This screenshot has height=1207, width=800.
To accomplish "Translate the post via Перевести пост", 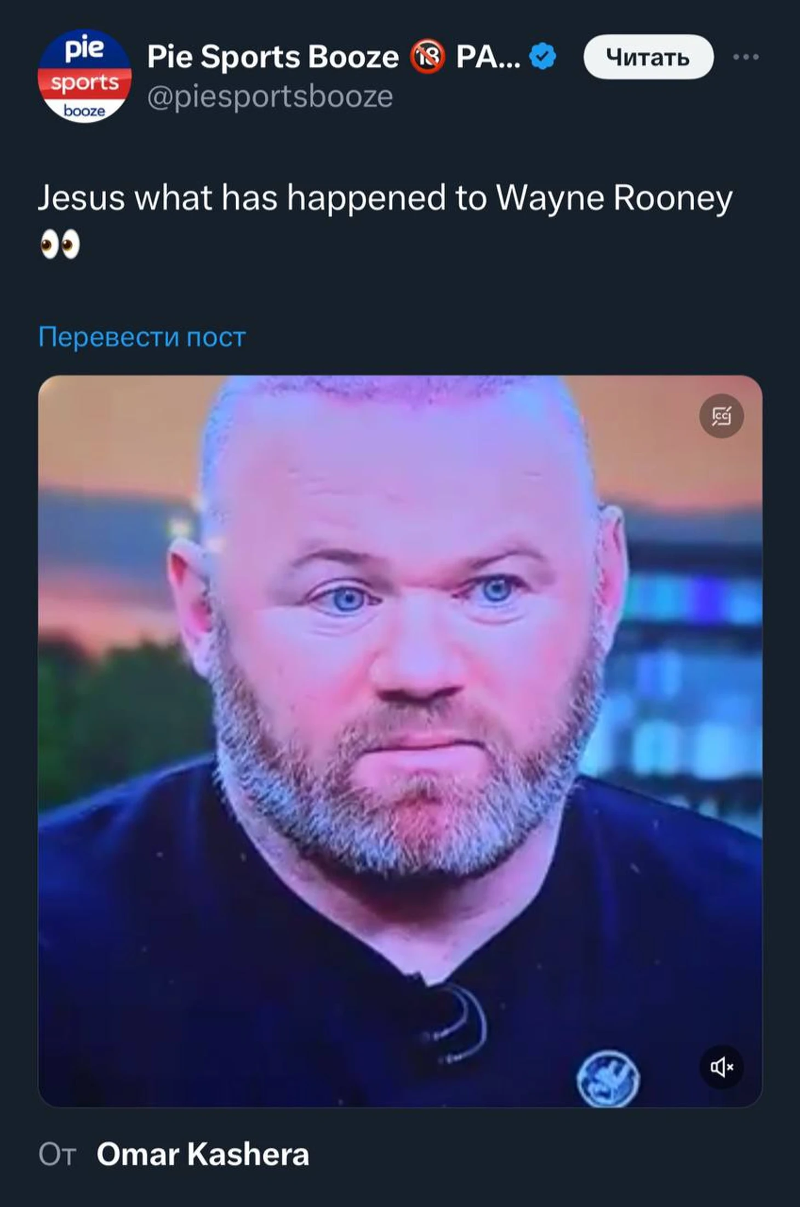I will [142, 337].
